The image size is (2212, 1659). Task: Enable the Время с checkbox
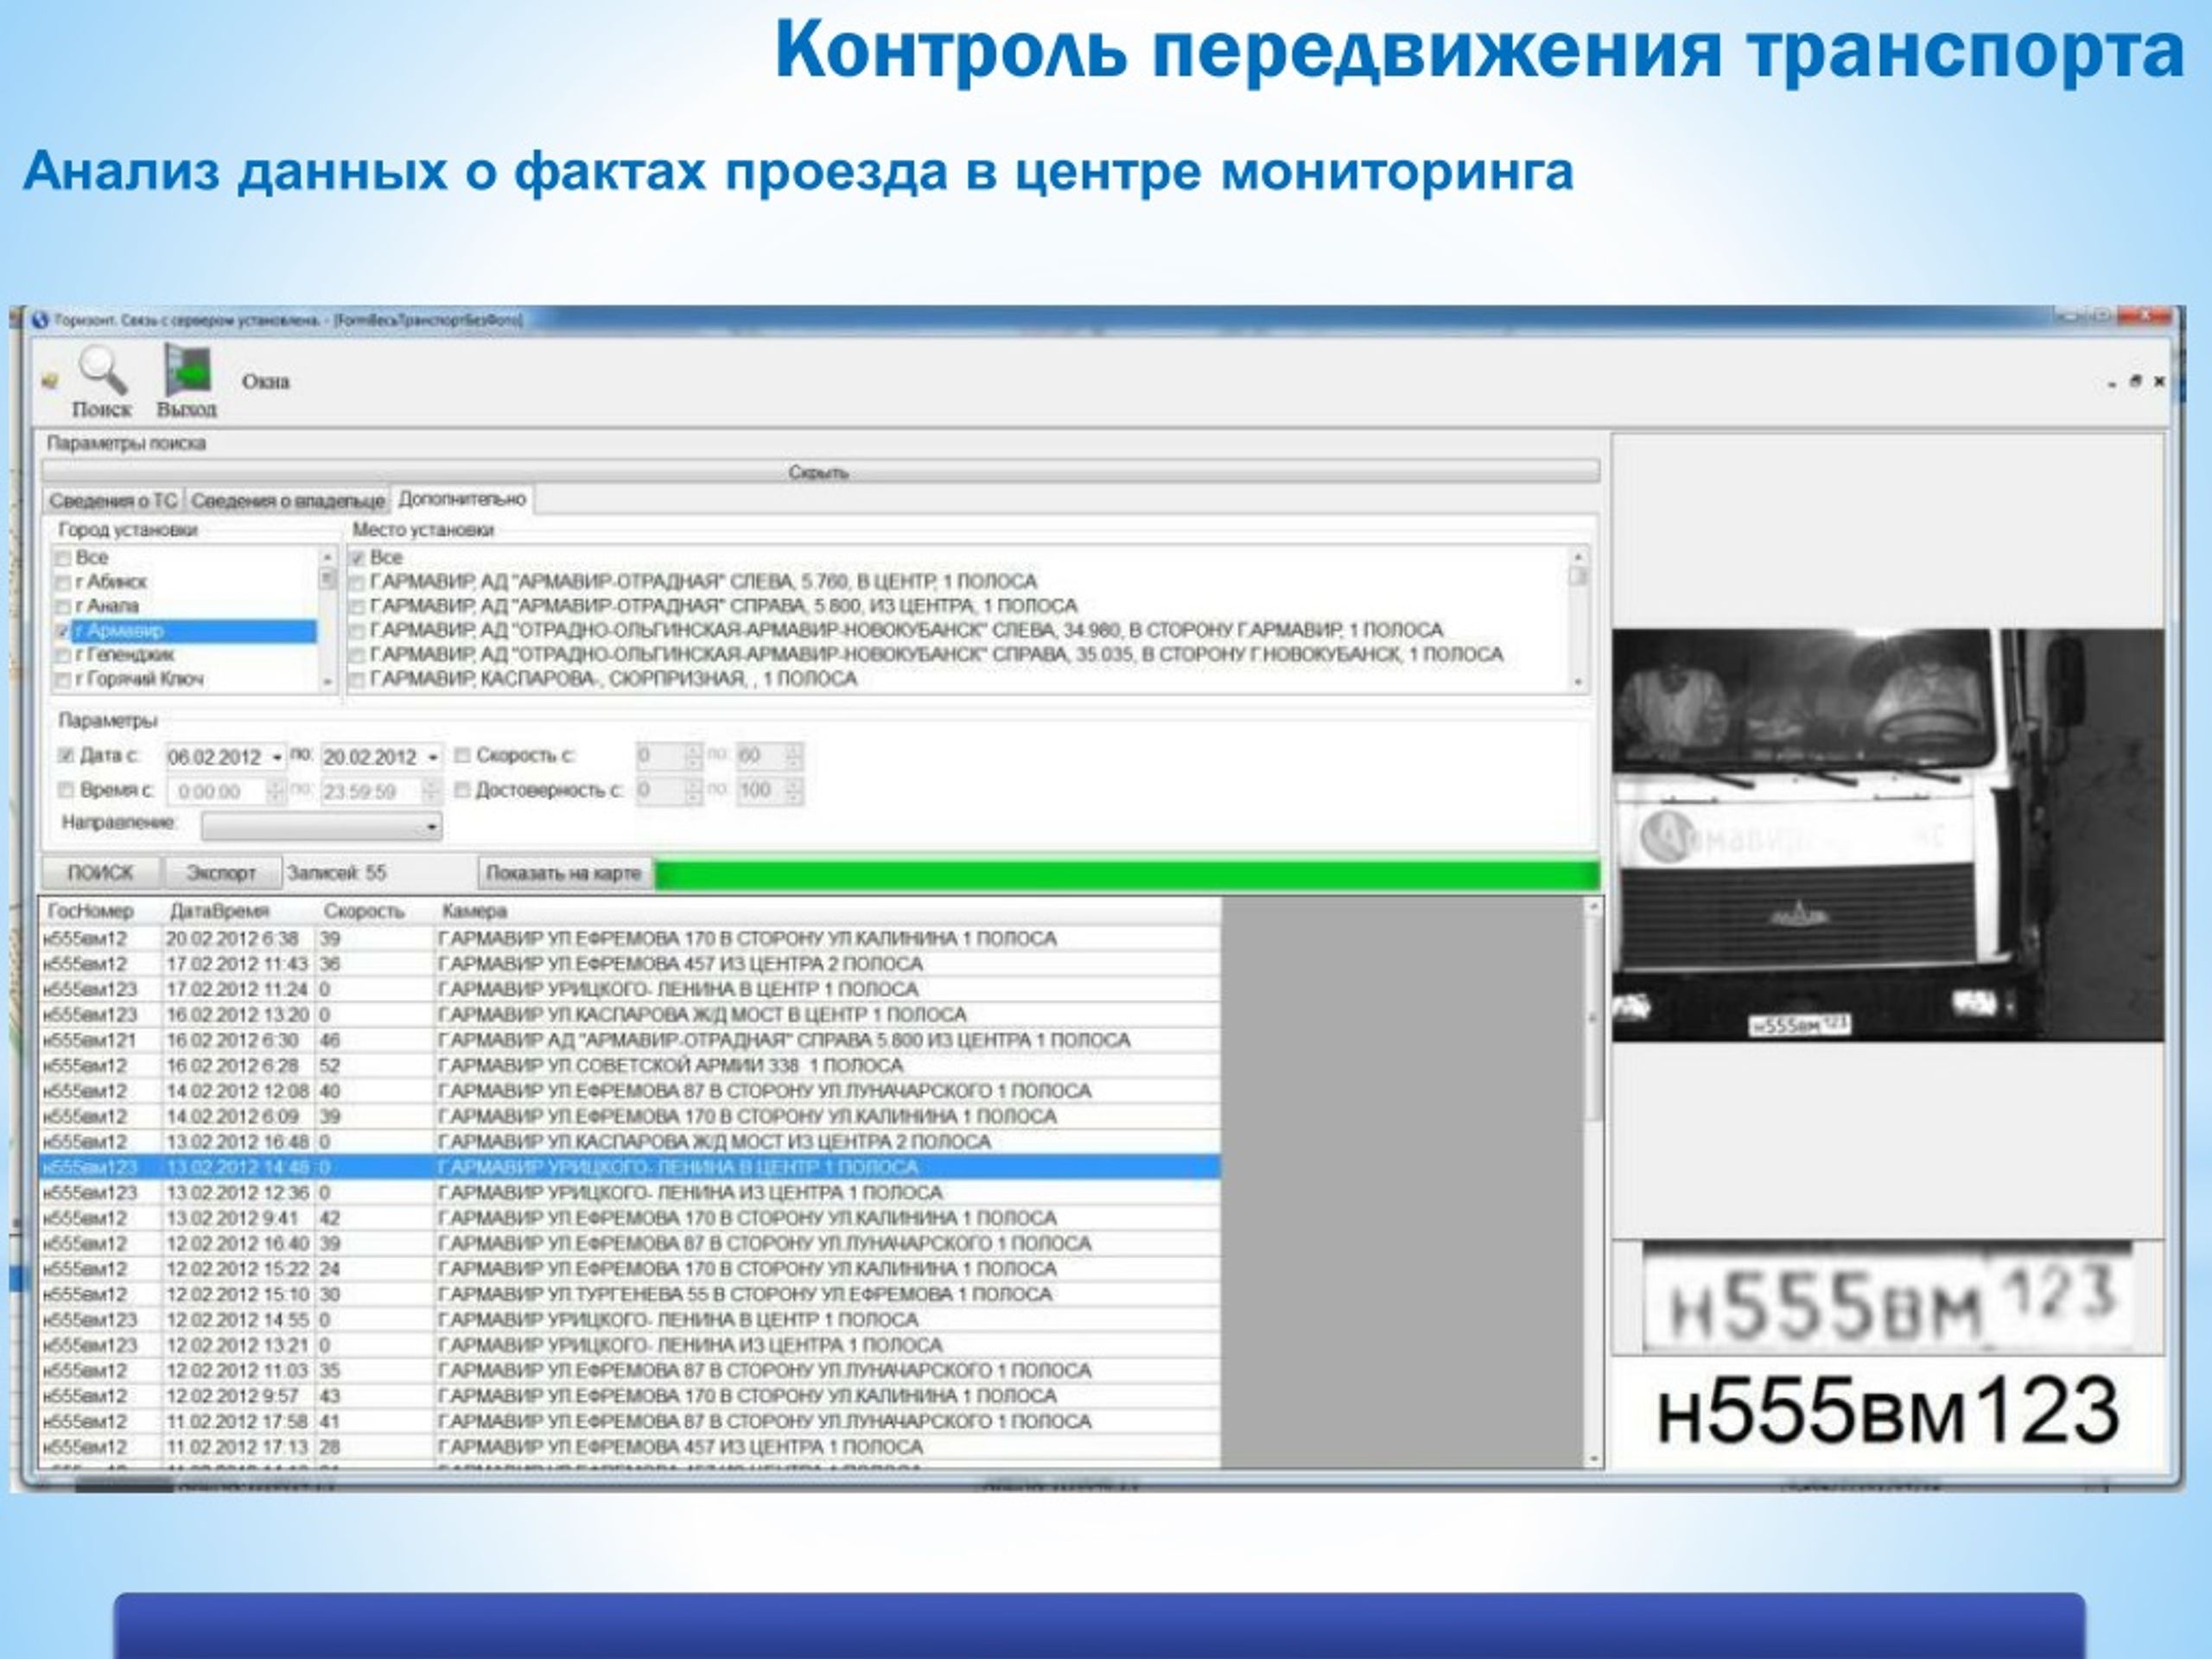click(66, 790)
